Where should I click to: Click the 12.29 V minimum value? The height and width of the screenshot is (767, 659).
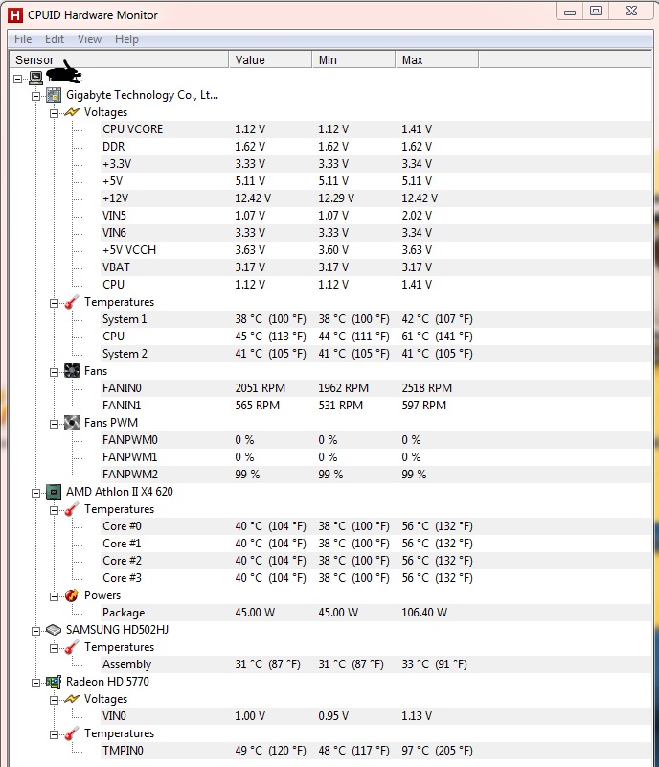coord(336,198)
